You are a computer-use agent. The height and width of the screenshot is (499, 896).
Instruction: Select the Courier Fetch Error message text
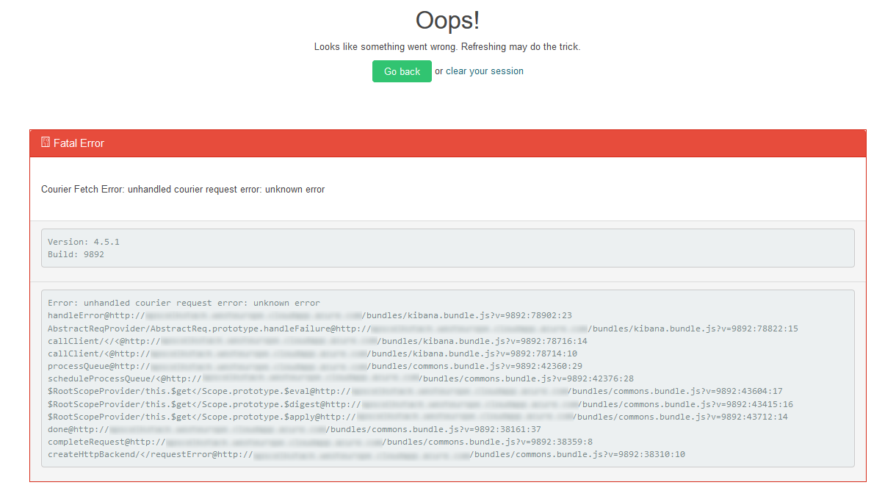coord(182,189)
